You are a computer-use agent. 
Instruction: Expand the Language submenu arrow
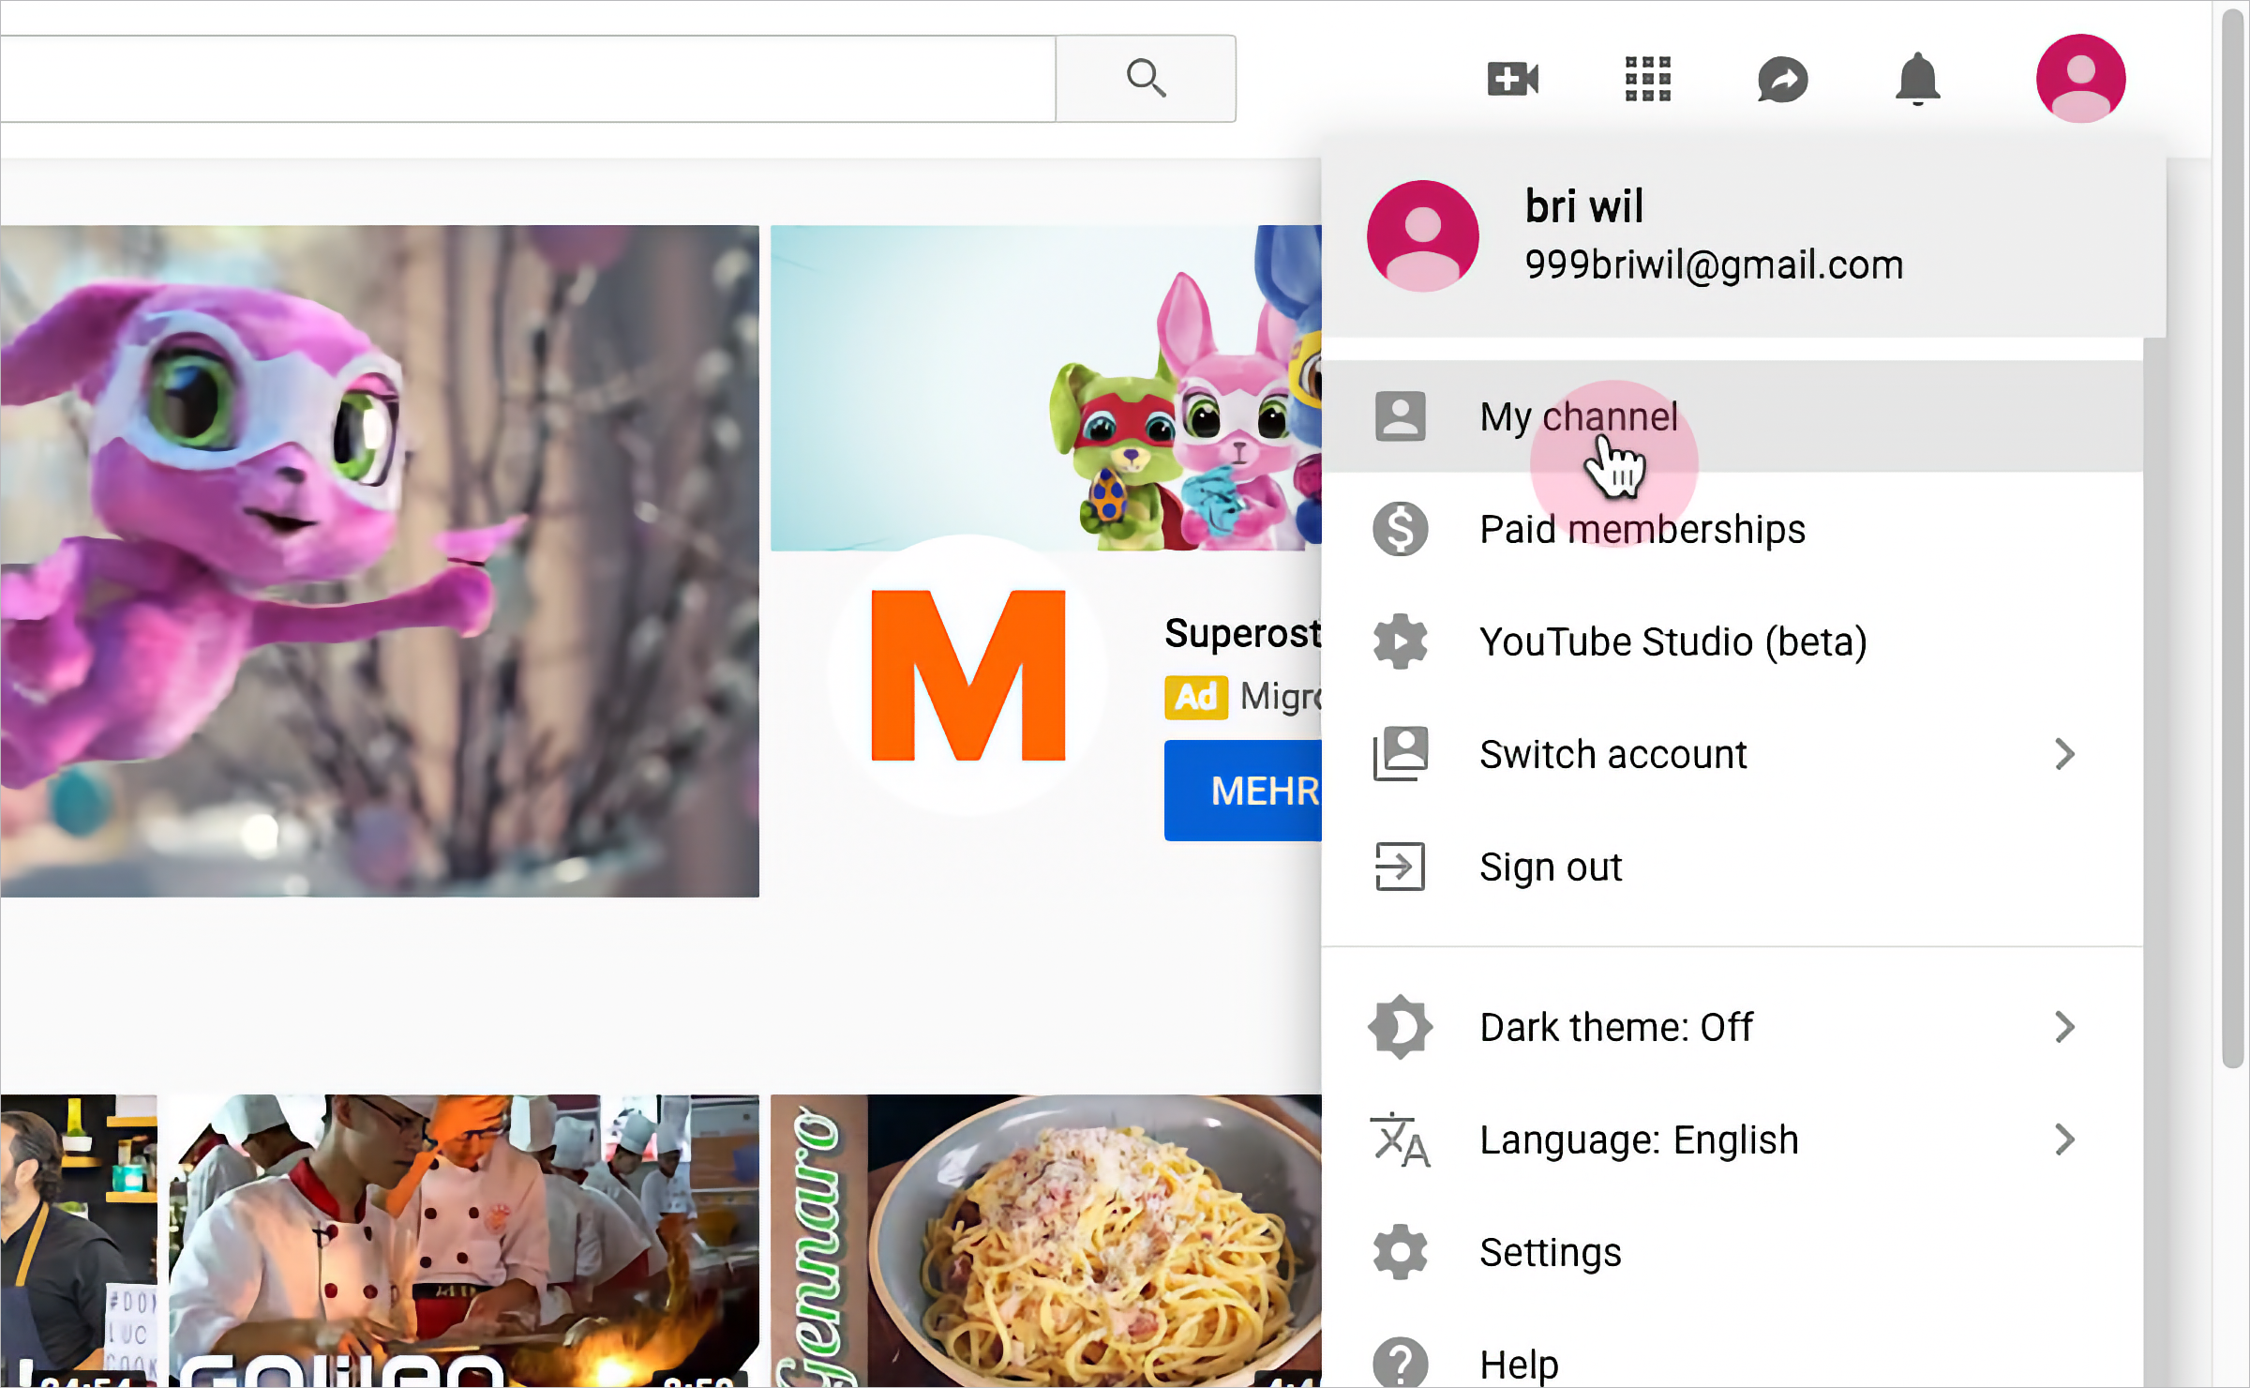[2064, 1139]
